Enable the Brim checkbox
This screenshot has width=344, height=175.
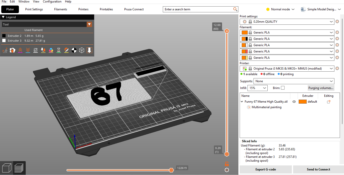pos(283,88)
